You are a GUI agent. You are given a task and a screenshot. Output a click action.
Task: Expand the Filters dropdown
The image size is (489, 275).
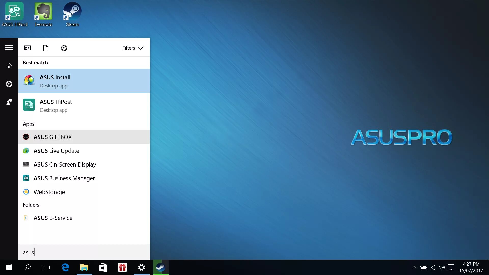(133, 48)
